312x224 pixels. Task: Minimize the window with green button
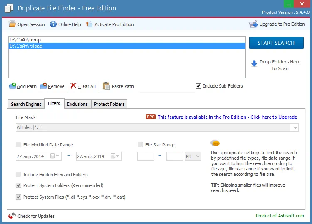click(x=289, y=4)
